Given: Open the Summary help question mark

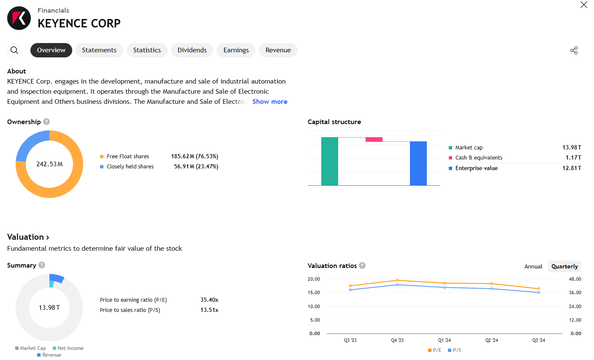Looking at the screenshot, I should [x=42, y=265].
